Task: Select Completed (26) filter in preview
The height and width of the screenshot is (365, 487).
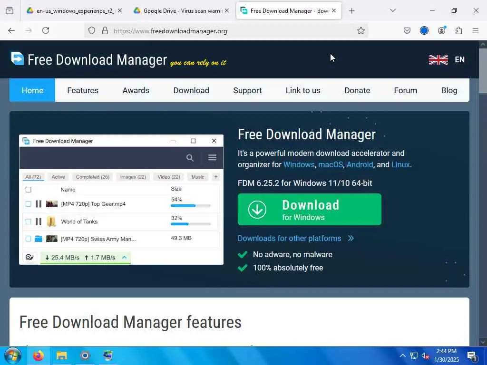Action: (93, 177)
